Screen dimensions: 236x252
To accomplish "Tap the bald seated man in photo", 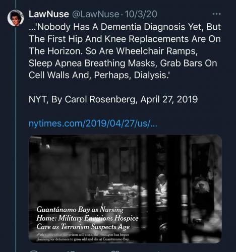I will pos(161,185).
